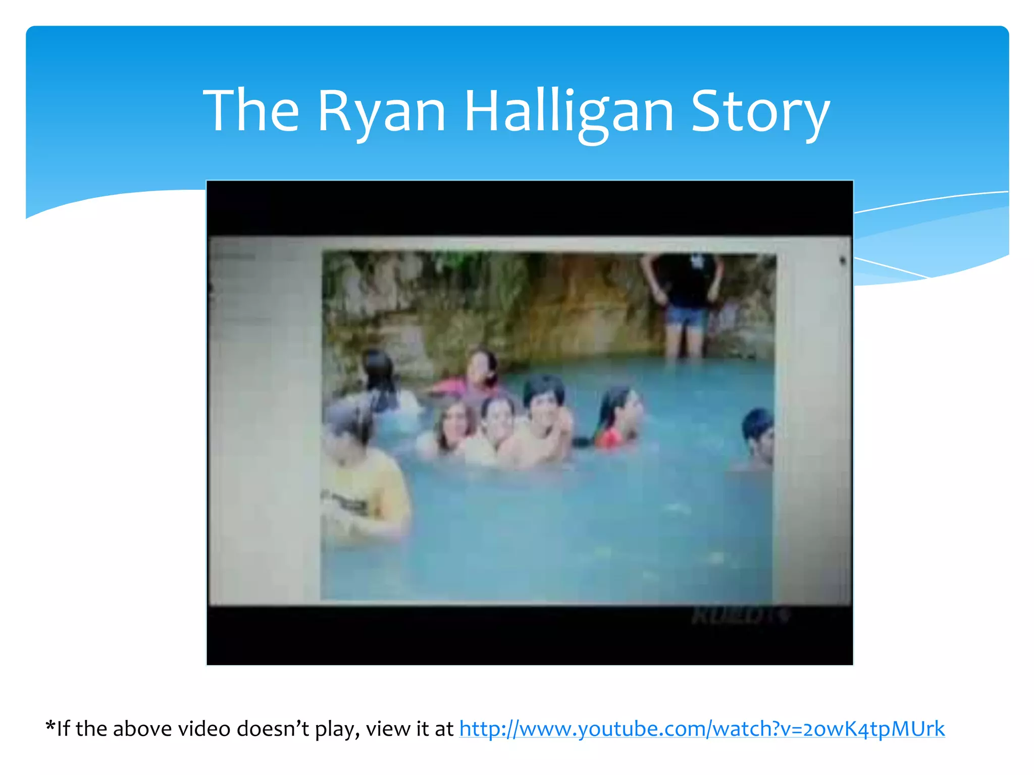1034x775 pixels.
Task: Play the embedded Ryan Halligan video
Action: point(530,423)
